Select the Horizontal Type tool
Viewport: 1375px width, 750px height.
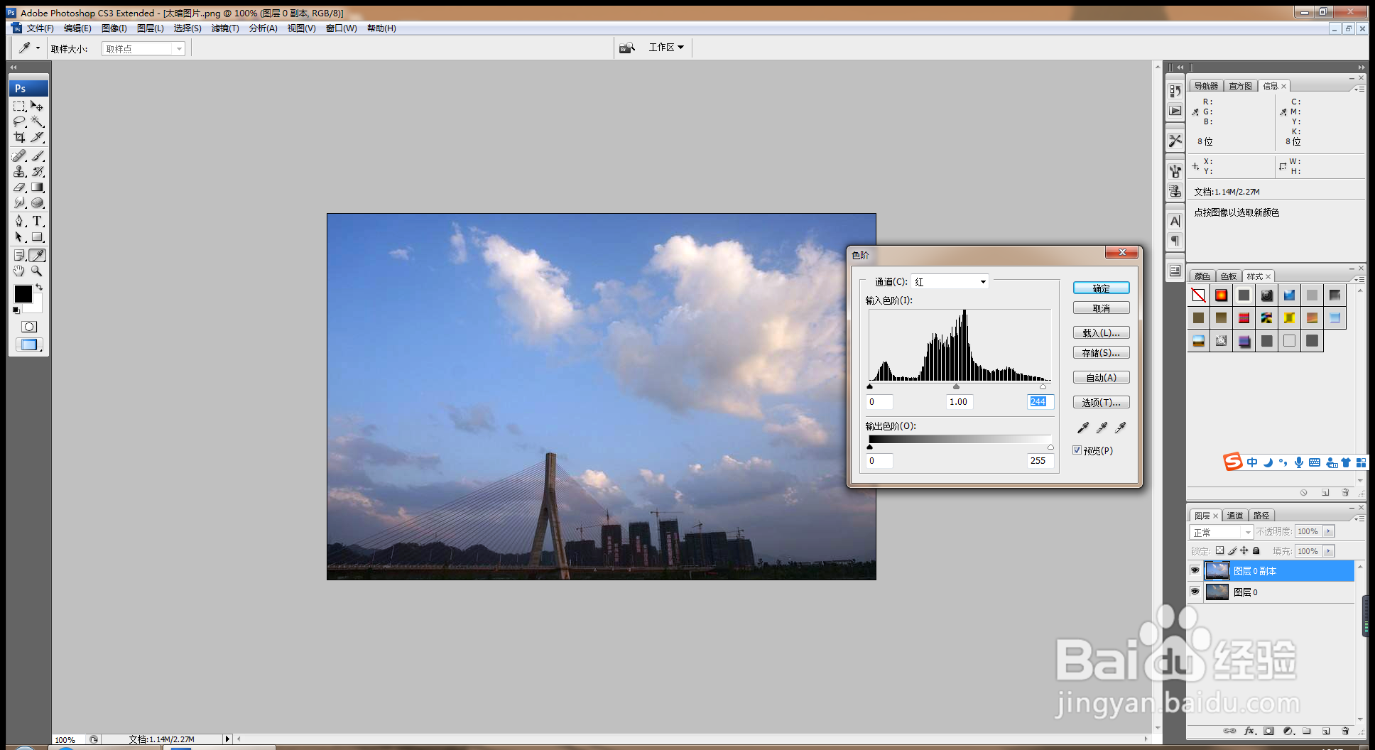pos(37,221)
